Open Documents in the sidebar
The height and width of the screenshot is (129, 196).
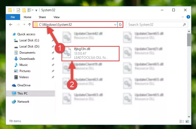point(27,53)
